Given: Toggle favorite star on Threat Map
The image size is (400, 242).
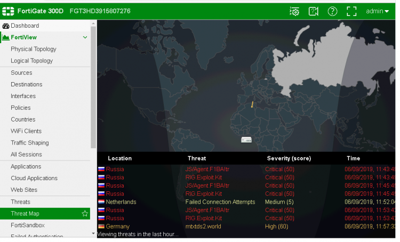Looking at the screenshot, I should click(85, 214).
